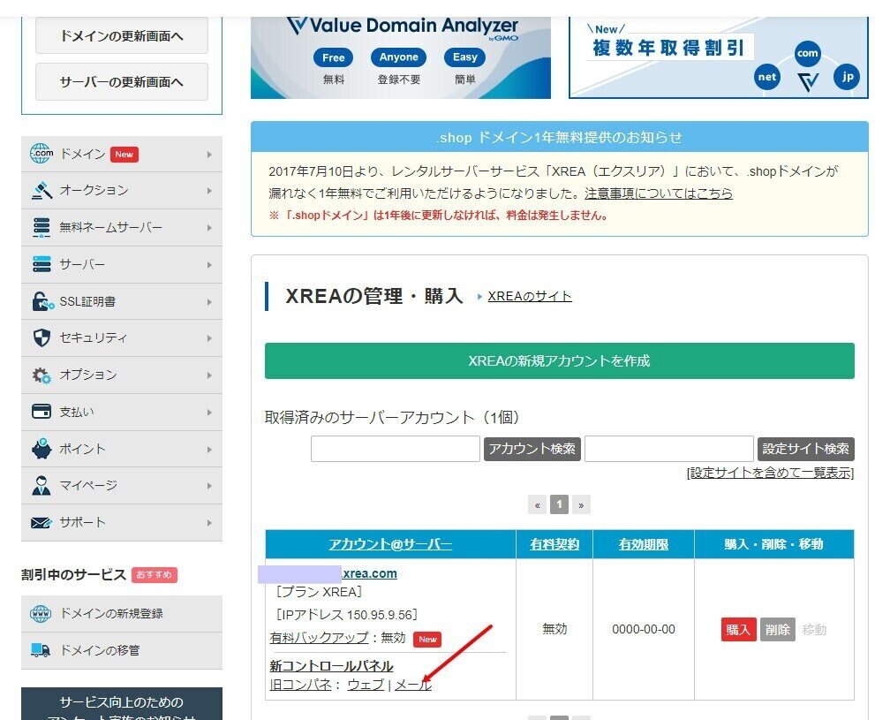Sort by 有効期限 column header
875x720 pixels.
pos(644,544)
